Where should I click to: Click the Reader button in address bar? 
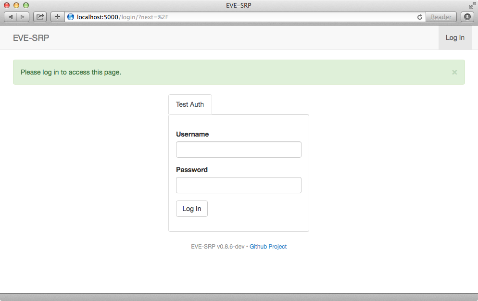[x=441, y=17]
